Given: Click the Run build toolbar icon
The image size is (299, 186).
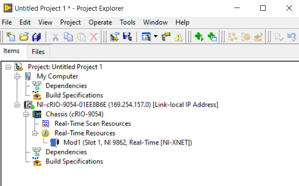Looking at the screenshot, I should tap(258, 37).
